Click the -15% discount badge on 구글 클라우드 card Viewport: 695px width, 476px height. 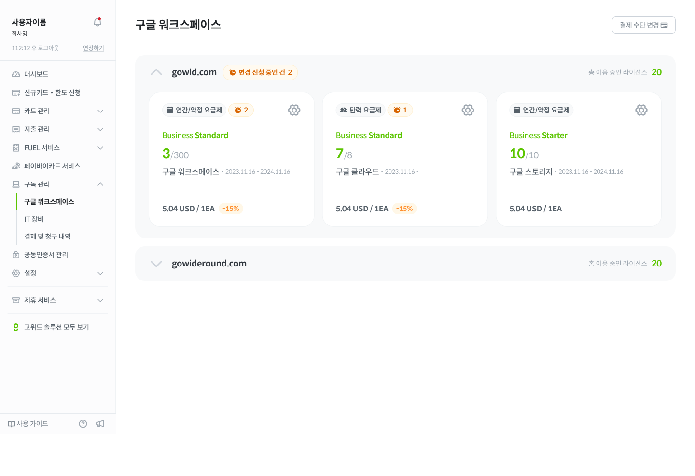(x=404, y=209)
